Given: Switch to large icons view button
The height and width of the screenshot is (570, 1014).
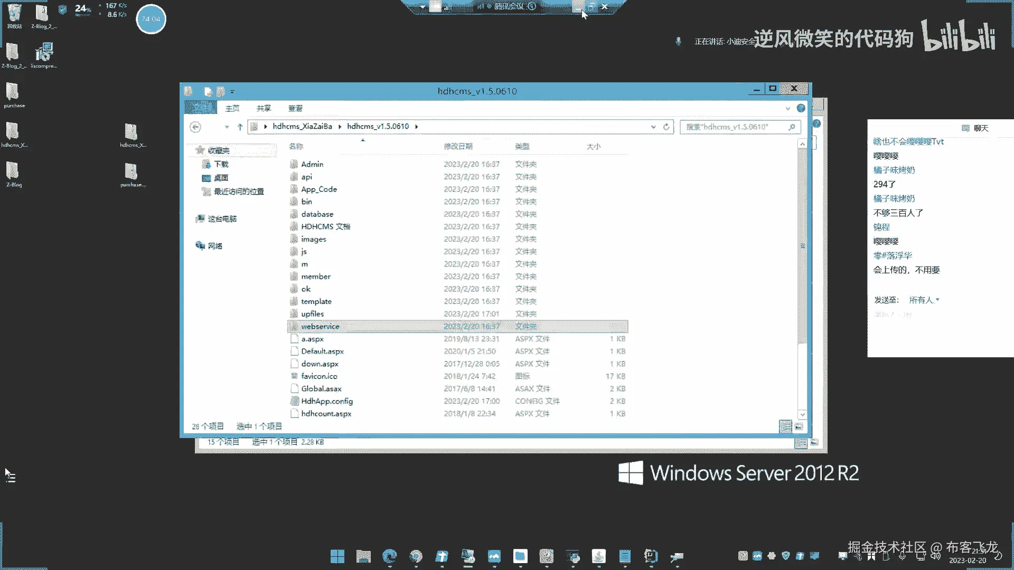Looking at the screenshot, I should [x=799, y=426].
